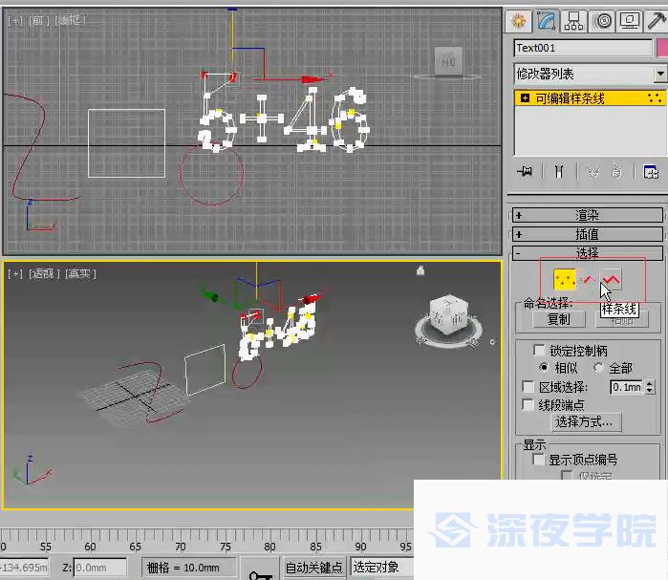Open the Display panel tab
The image size is (668, 580).
click(x=630, y=20)
